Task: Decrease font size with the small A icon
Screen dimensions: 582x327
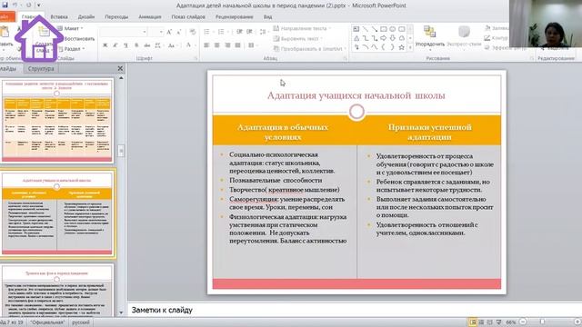Action: [179, 33]
